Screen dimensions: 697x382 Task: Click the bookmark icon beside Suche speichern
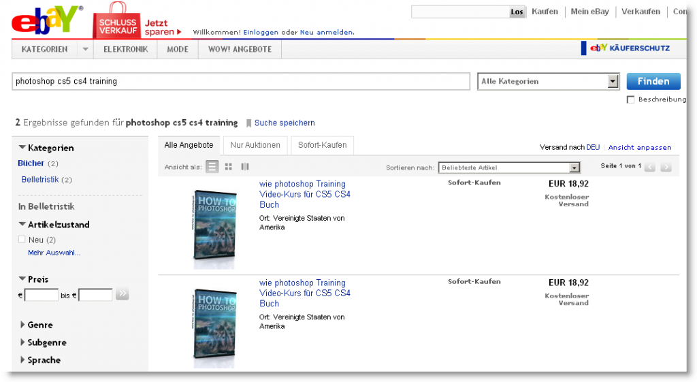pyautogui.click(x=249, y=123)
